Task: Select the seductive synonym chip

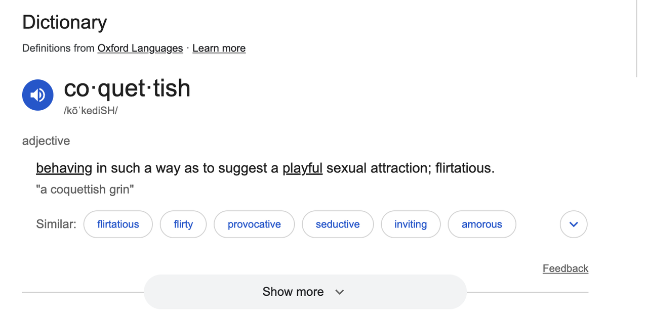Action: [x=338, y=224]
